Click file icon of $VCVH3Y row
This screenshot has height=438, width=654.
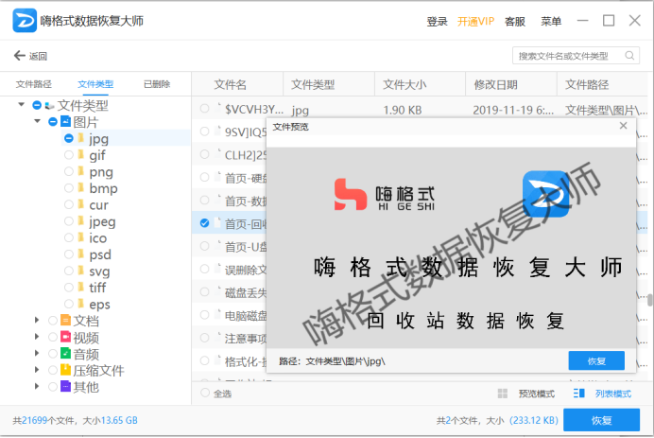click(x=217, y=108)
